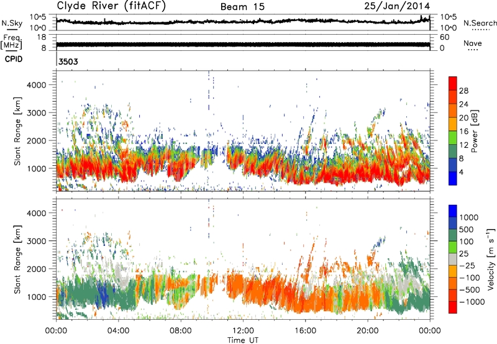Click the "Velocity [m s-1]" color bar title
Image resolution: width=497 pixels, height=344 pixels.
(x=491, y=259)
